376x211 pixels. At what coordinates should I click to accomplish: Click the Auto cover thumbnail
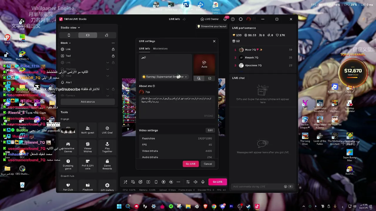point(204,64)
